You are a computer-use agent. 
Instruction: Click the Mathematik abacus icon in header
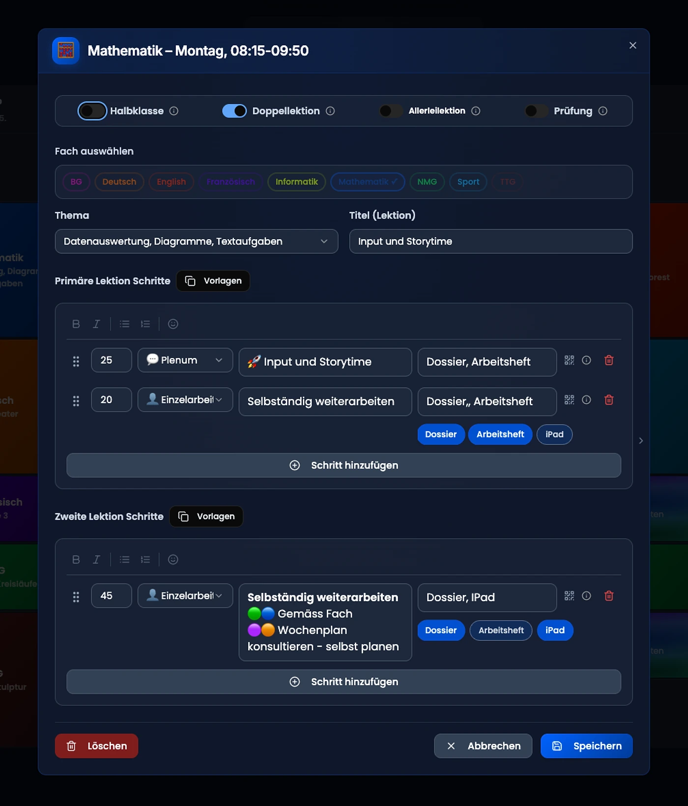pos(66,51)
